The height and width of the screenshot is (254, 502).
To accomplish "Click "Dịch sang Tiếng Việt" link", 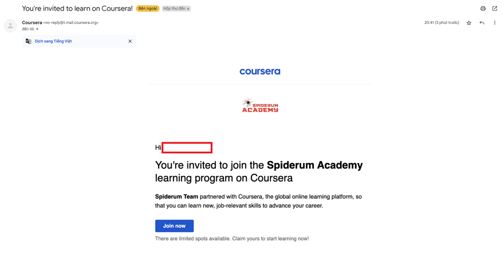I will [53, 41].
